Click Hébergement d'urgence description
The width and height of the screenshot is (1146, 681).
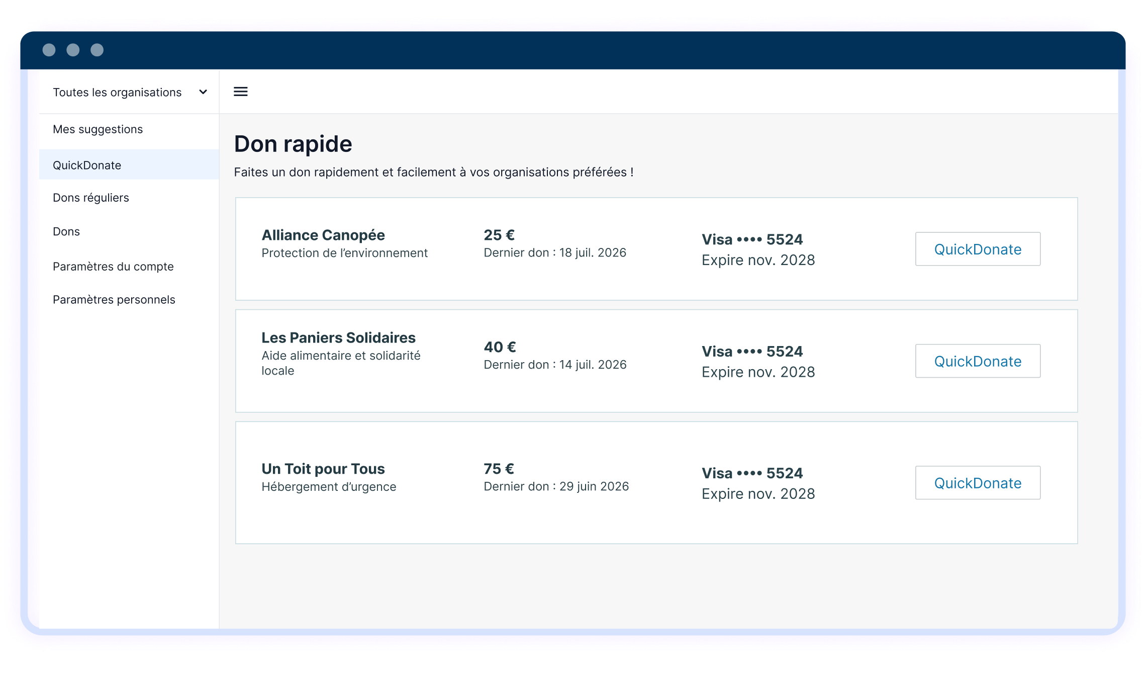click(329, 487)
